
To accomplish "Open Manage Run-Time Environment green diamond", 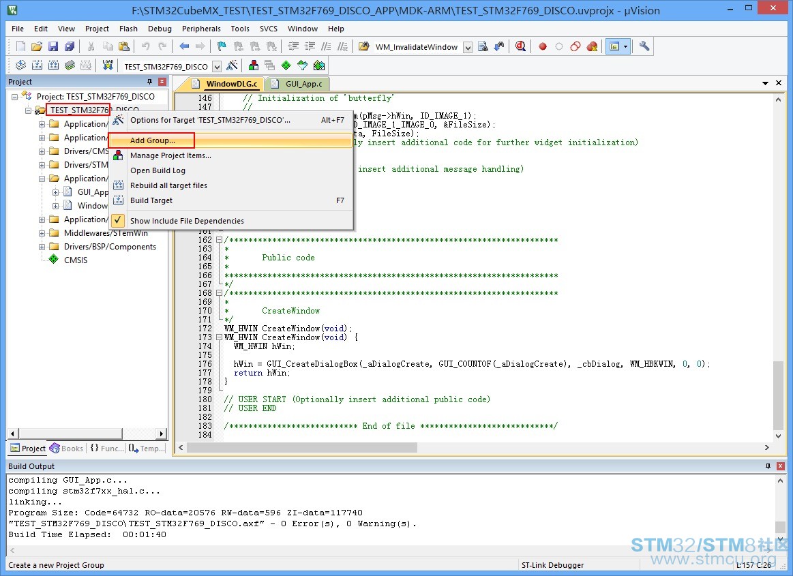I will click(286, 65).
